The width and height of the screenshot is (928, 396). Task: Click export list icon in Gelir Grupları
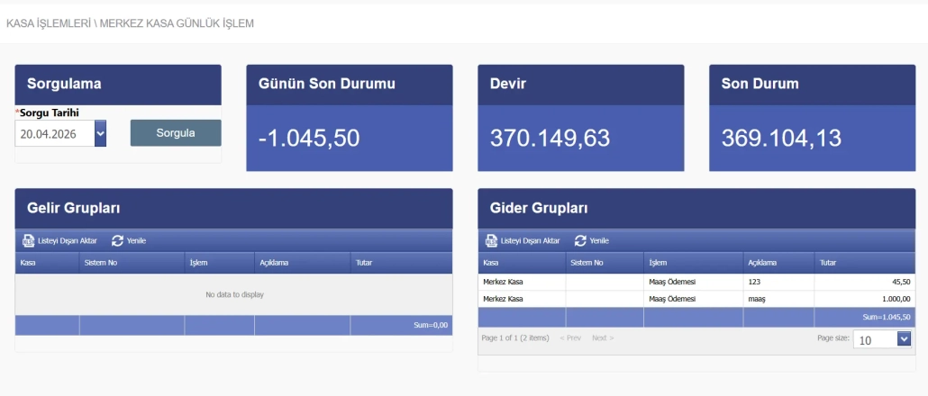coord(29,241)
